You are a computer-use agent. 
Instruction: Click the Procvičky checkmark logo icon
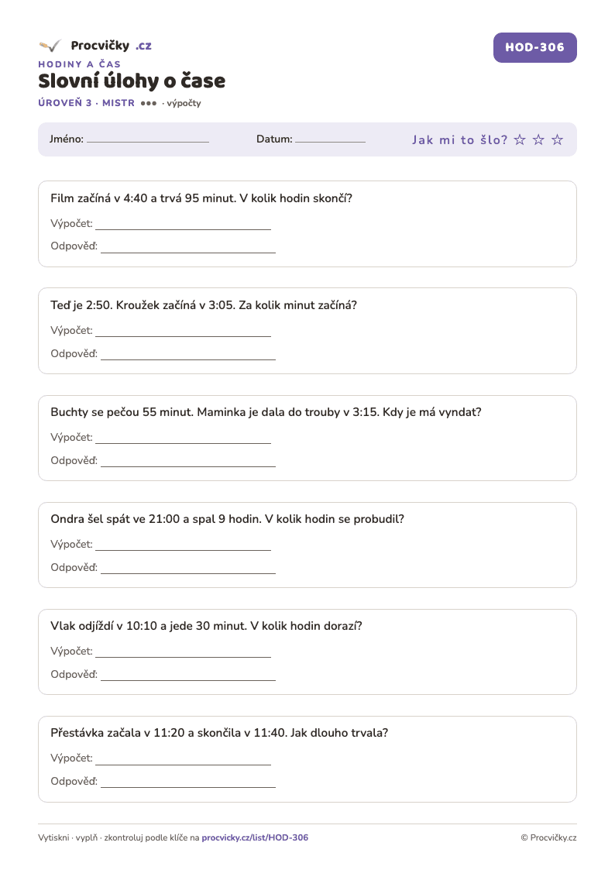pyautogui.click(x=50, y=46)
